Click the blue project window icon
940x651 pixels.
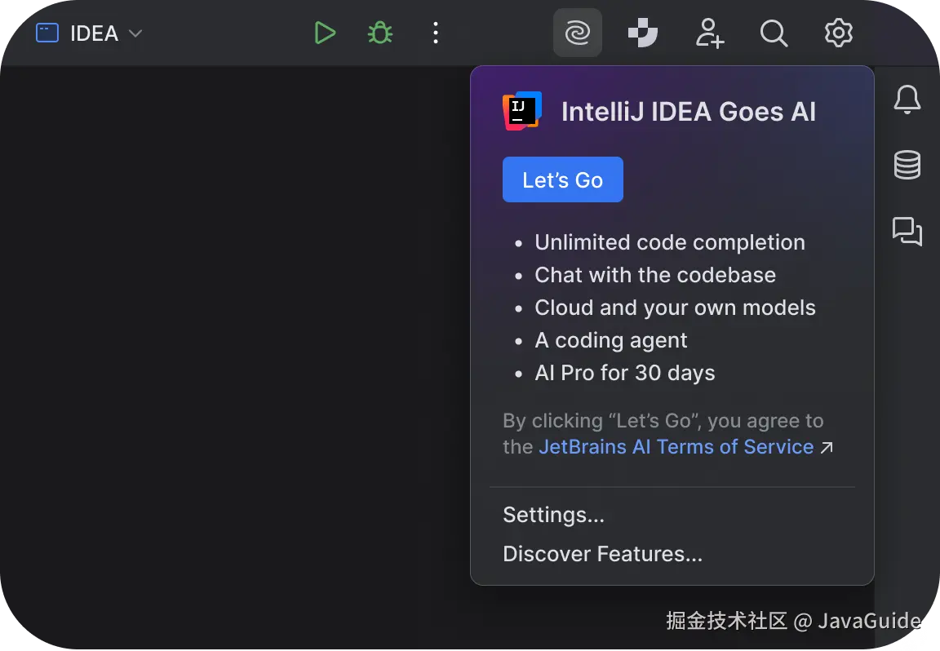[x=47, y=33]
